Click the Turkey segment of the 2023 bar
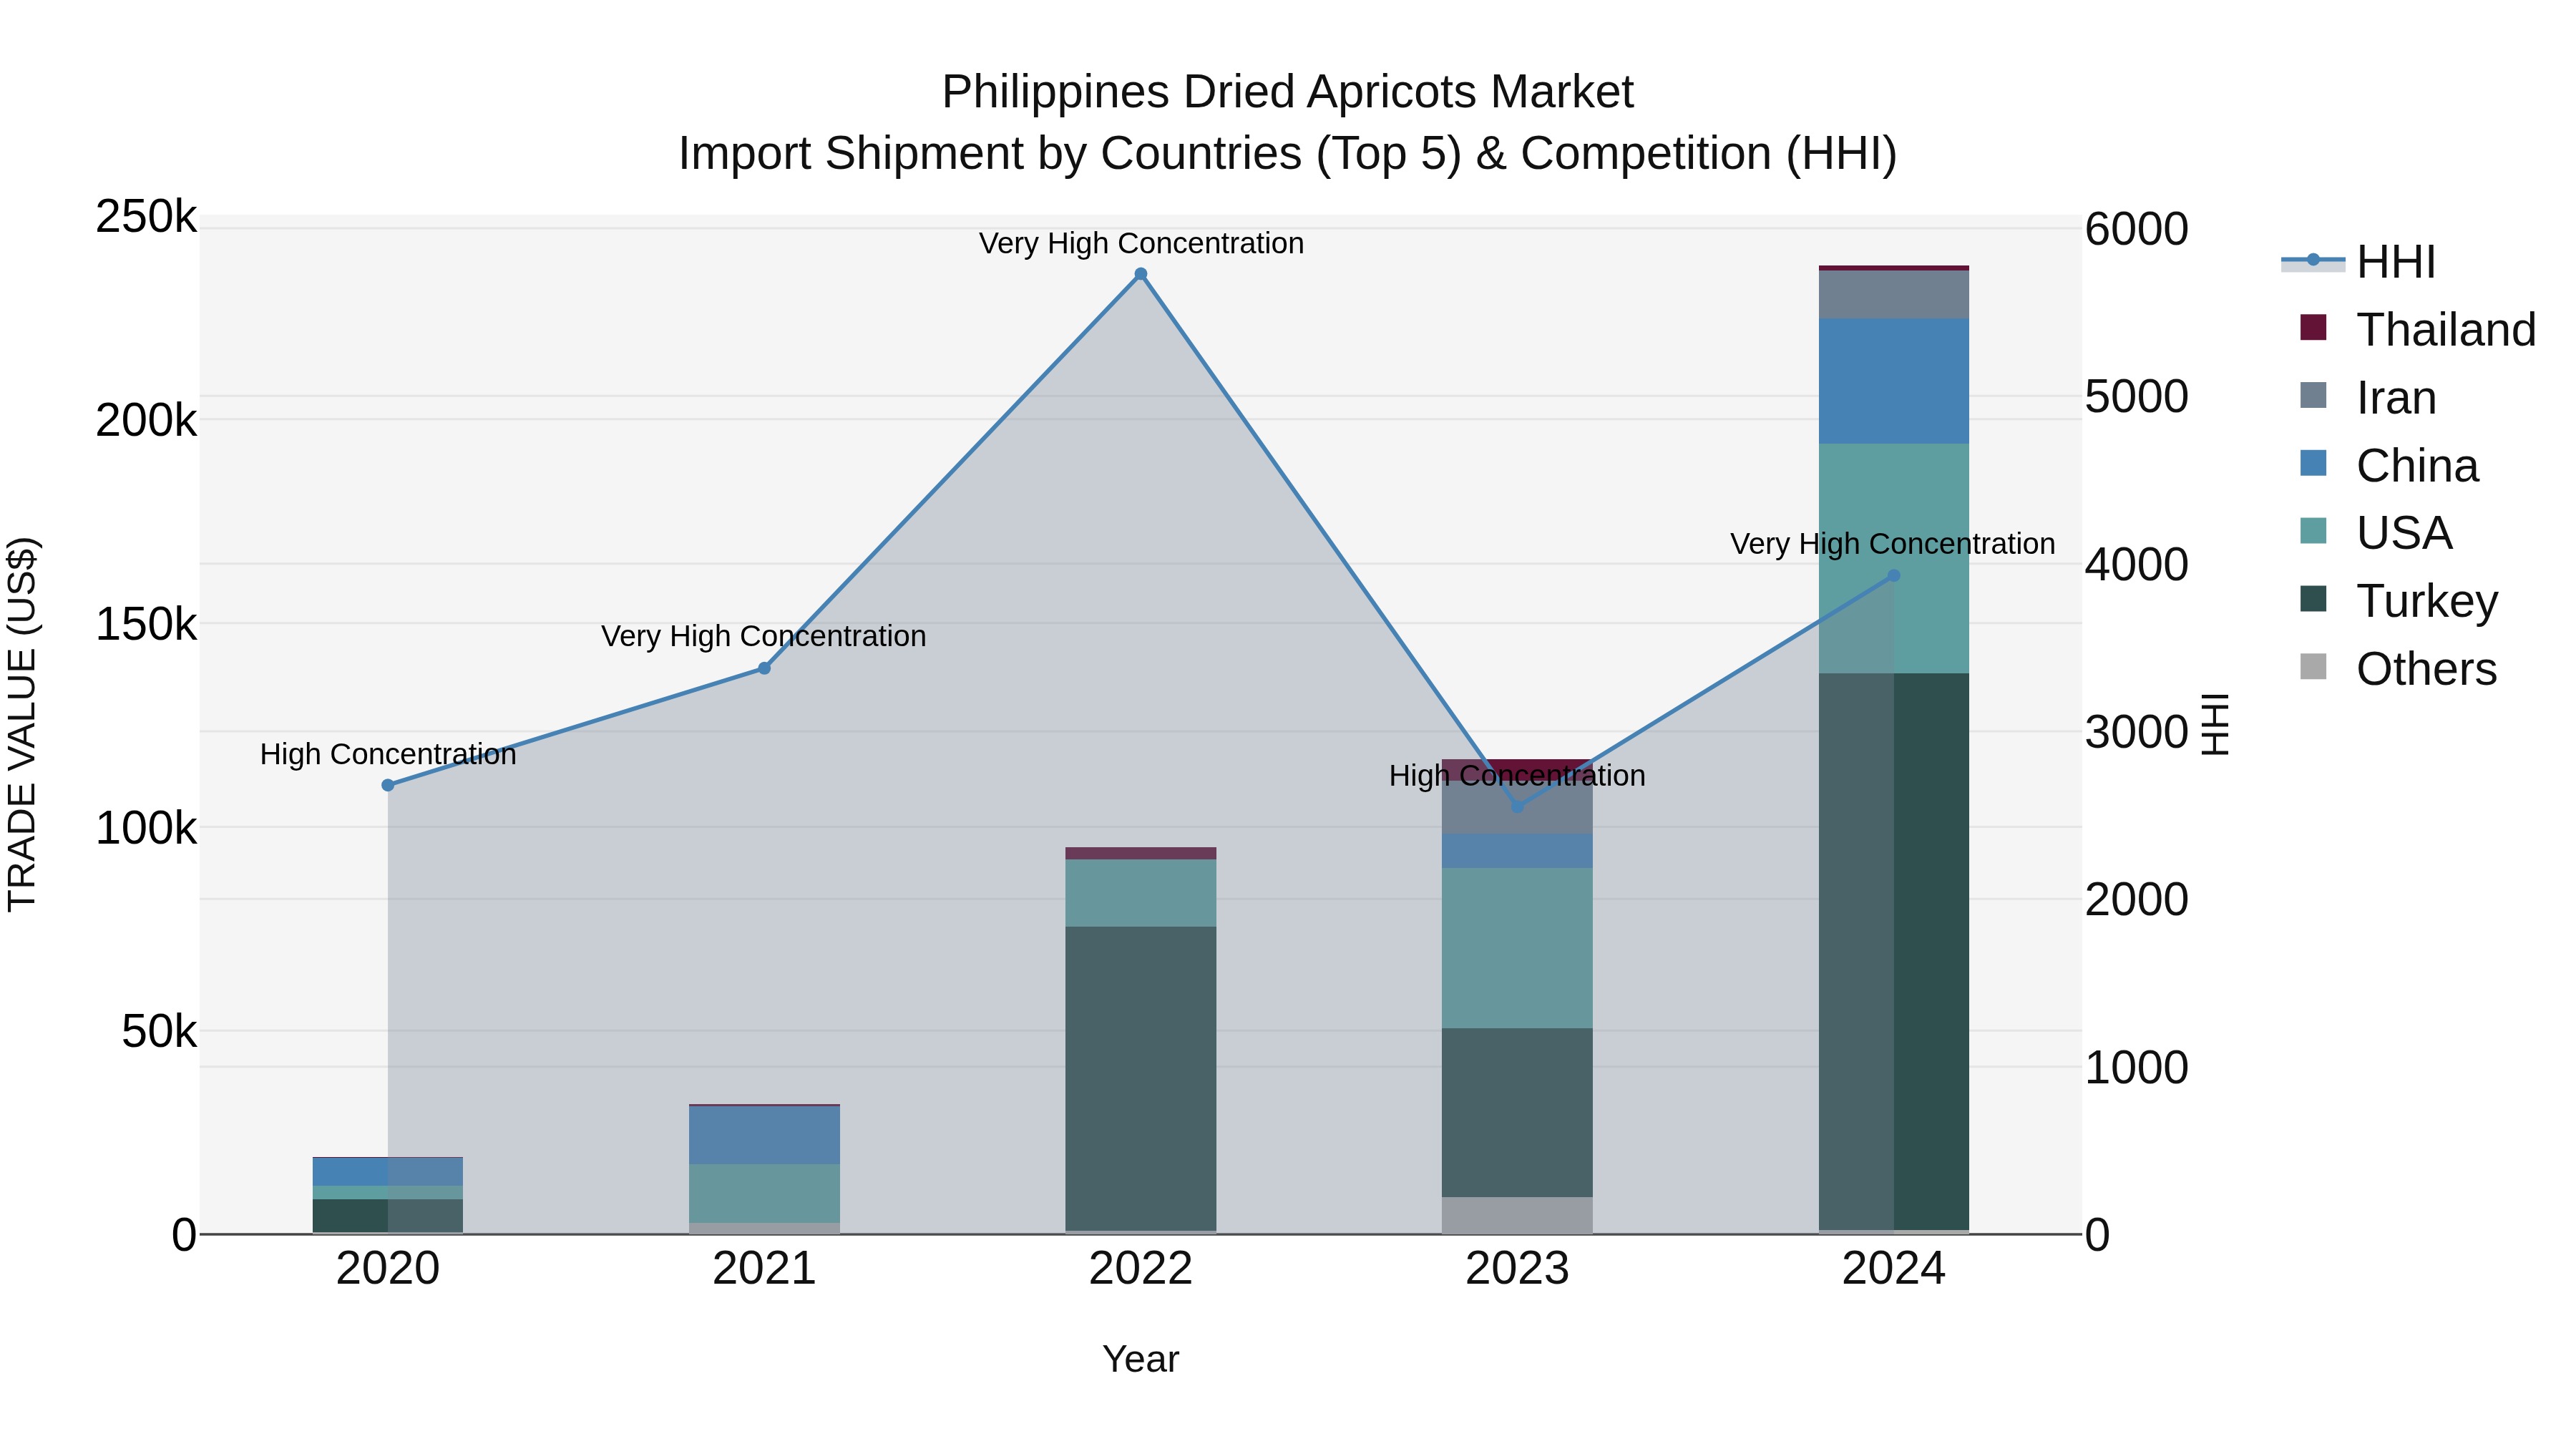 [1517, 1112]
